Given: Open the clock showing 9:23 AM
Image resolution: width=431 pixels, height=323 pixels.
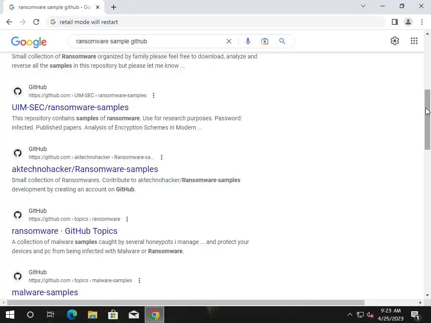Looking at the screenshot, I should [391, 315].
